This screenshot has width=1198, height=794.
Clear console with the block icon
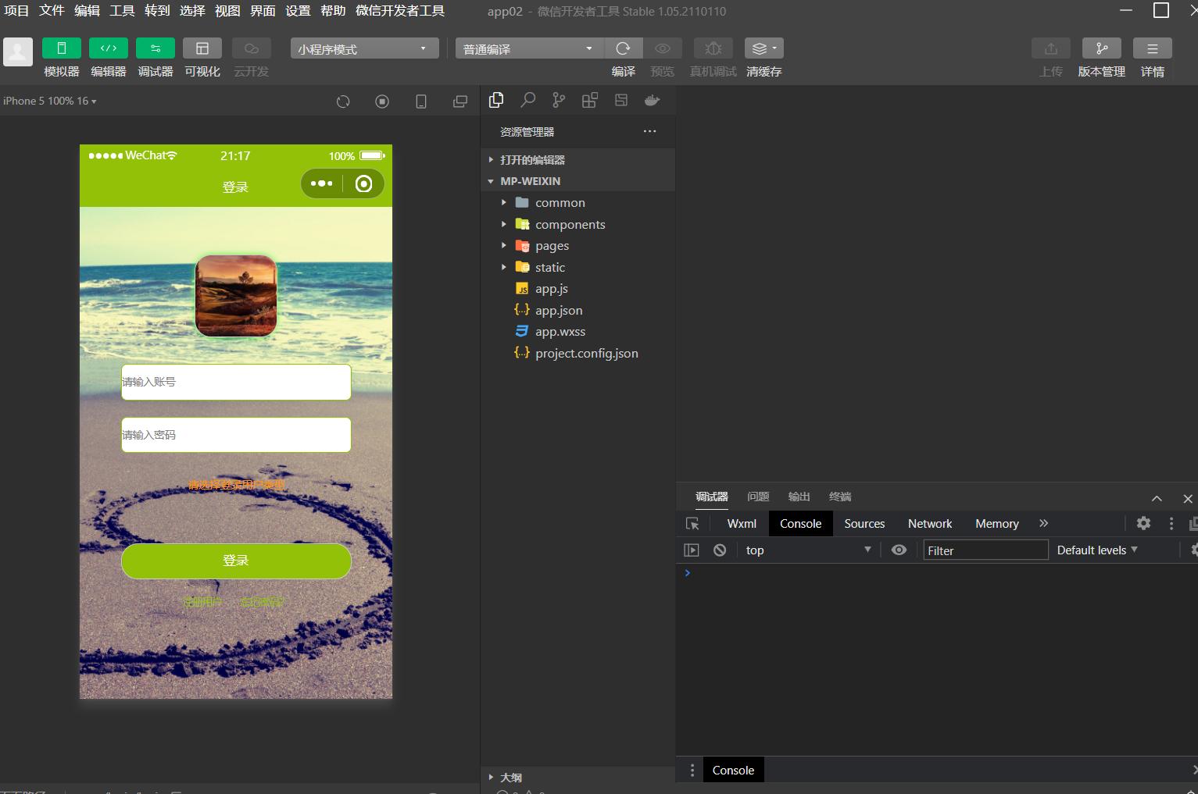tap(720, 550)
